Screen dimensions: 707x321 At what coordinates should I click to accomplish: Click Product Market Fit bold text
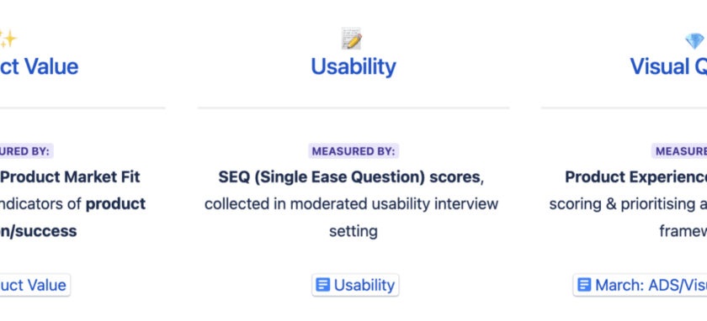(72, 177)
